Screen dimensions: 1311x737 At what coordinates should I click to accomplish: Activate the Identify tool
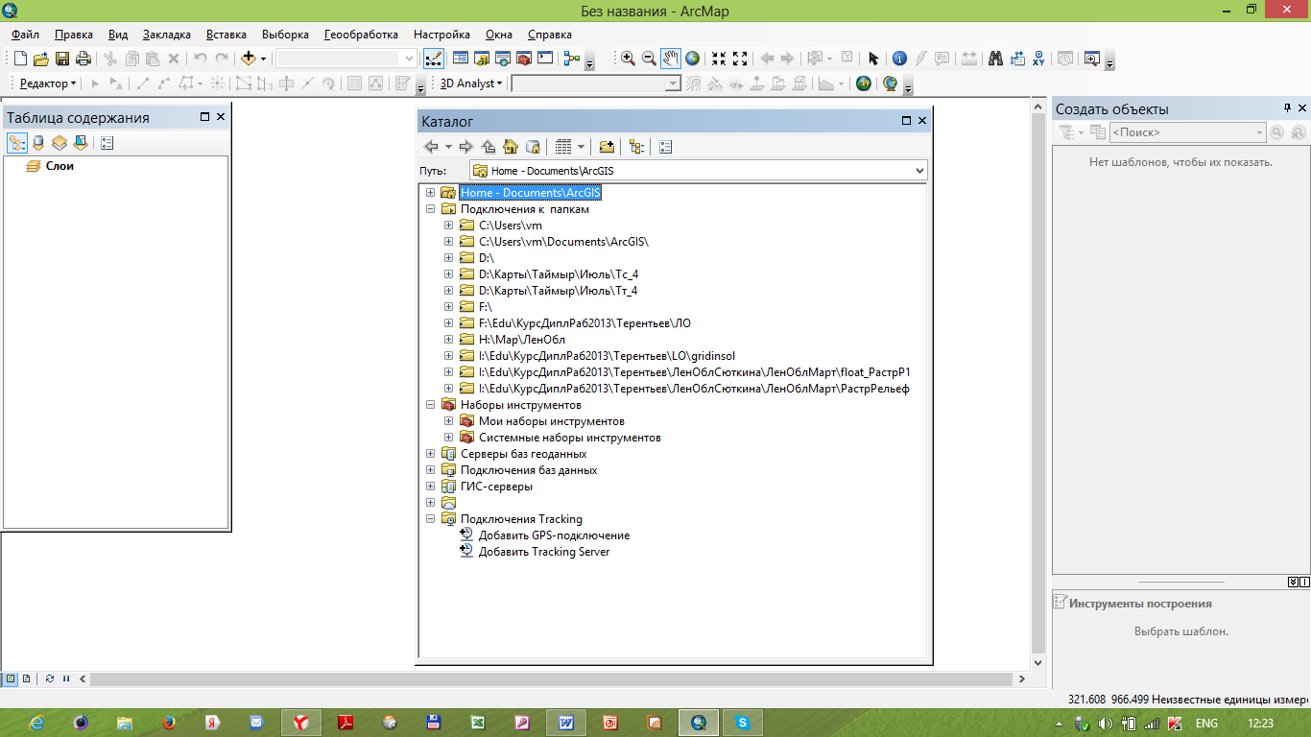(900, 59)
